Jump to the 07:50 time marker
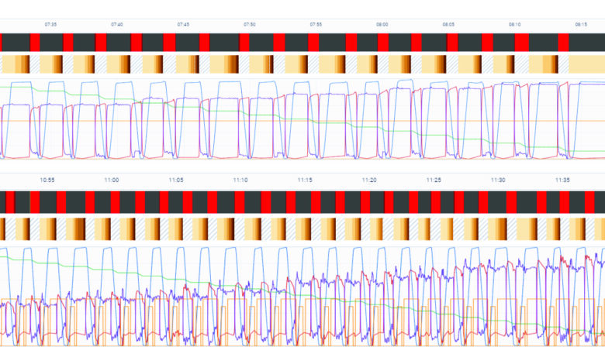 click(249, 25)
